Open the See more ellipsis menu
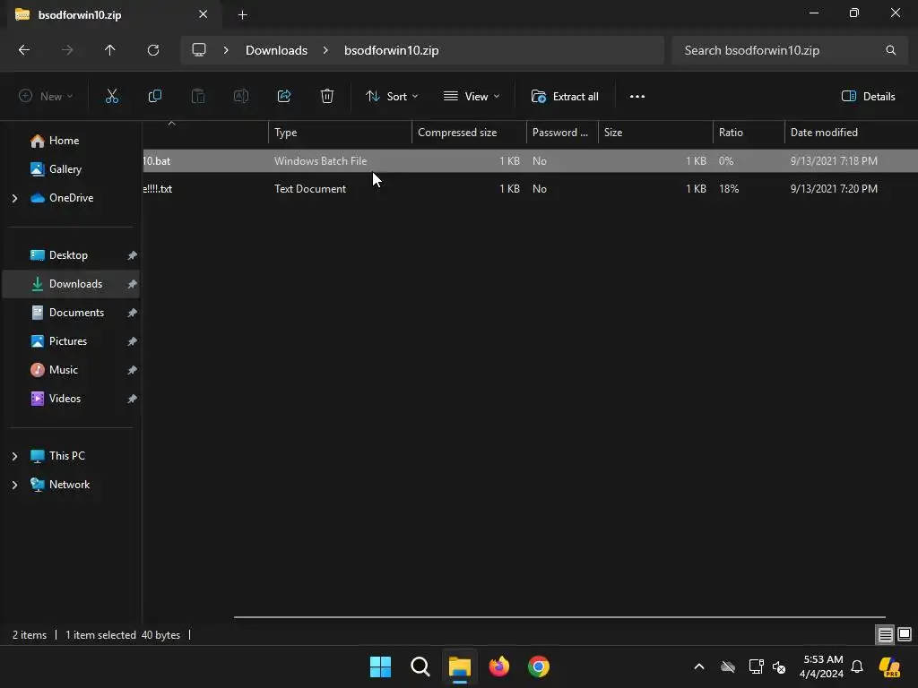The image size is (918, 688). 637,97
